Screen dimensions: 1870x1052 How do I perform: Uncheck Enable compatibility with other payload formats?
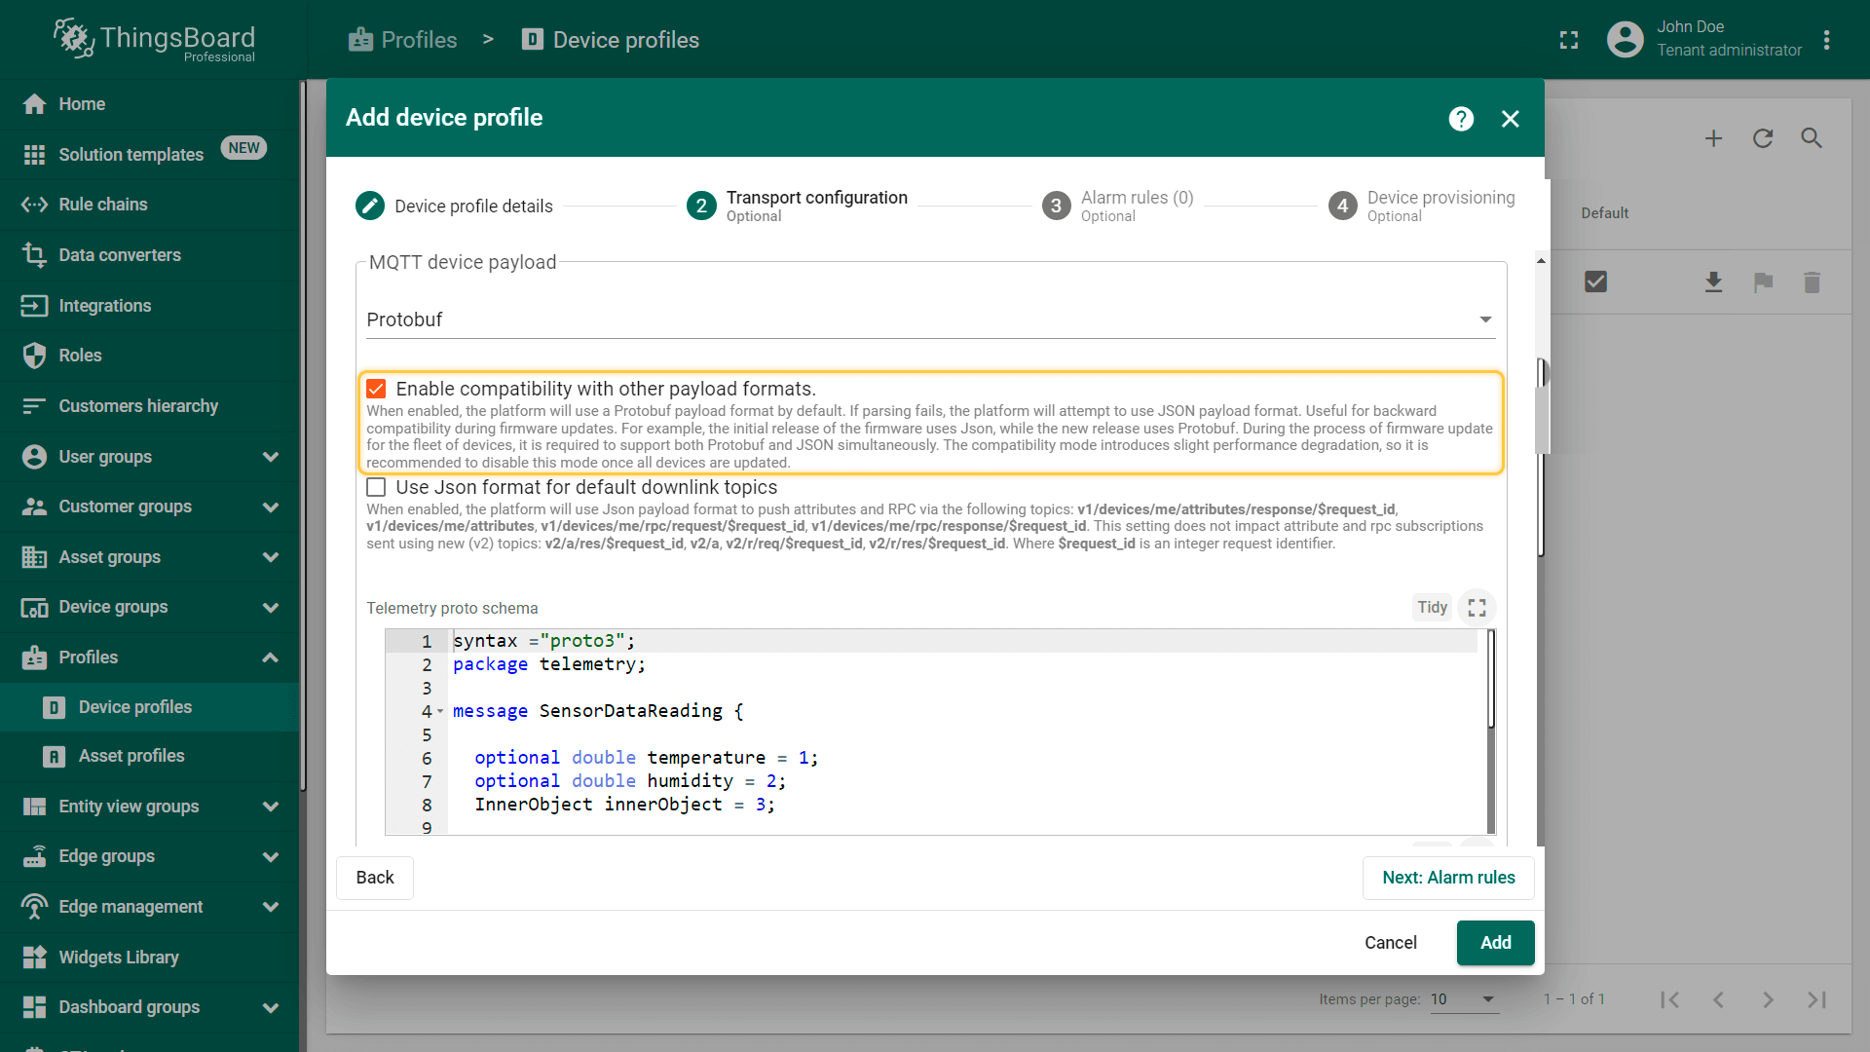tap(376, 390)
